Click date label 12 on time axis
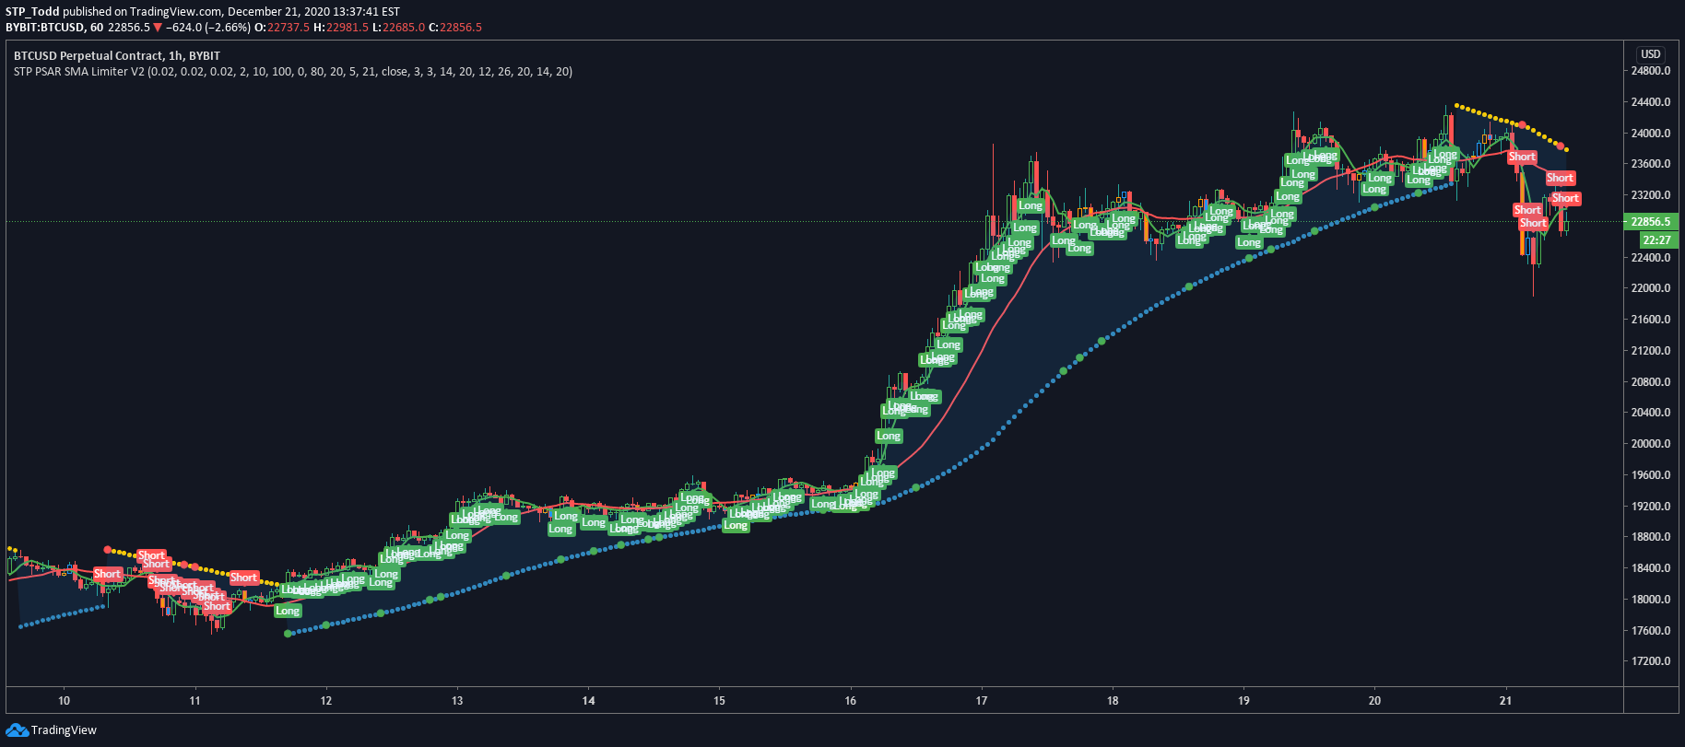1685x747 pixels. [x=326, y=701]
